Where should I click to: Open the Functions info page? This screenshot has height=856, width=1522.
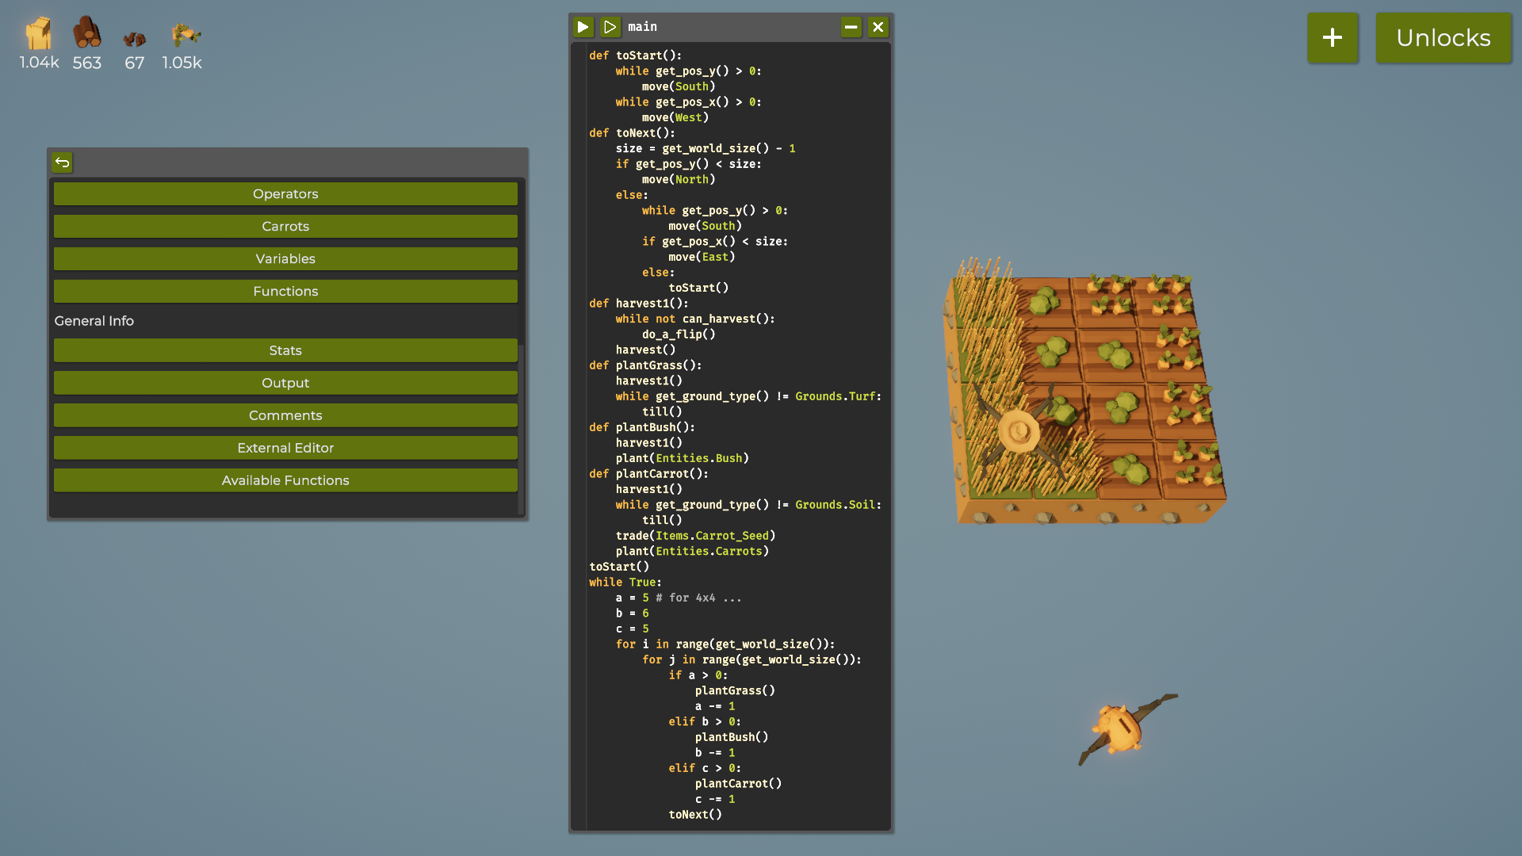(285, 292)
